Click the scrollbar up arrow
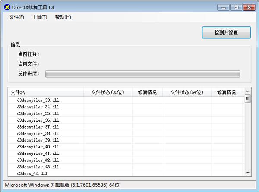259x192 pixels. pyautogui.click(x=248, y=91)
